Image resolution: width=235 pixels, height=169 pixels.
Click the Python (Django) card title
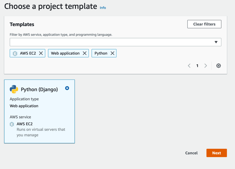tap(39, 90)
